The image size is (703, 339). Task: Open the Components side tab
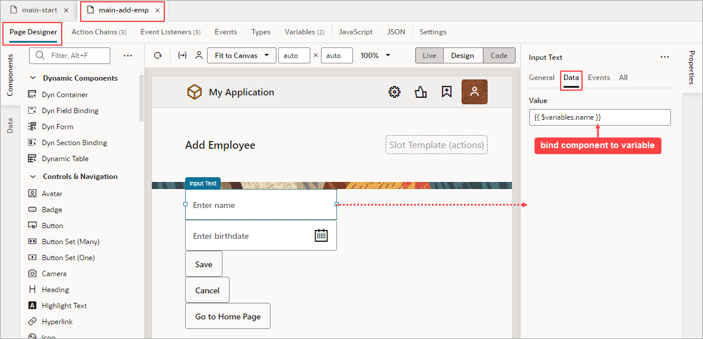(10, 75)
